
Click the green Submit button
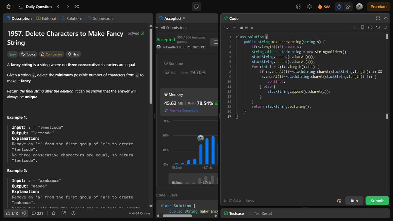377,201
